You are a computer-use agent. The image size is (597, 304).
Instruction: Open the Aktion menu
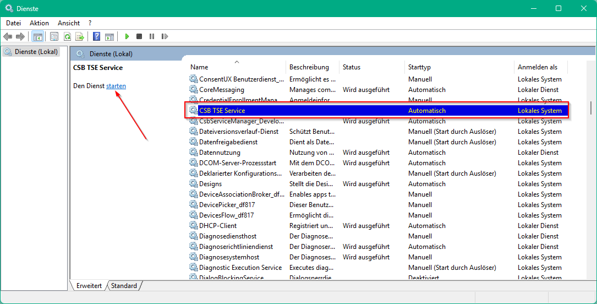(x=39, y=23)
